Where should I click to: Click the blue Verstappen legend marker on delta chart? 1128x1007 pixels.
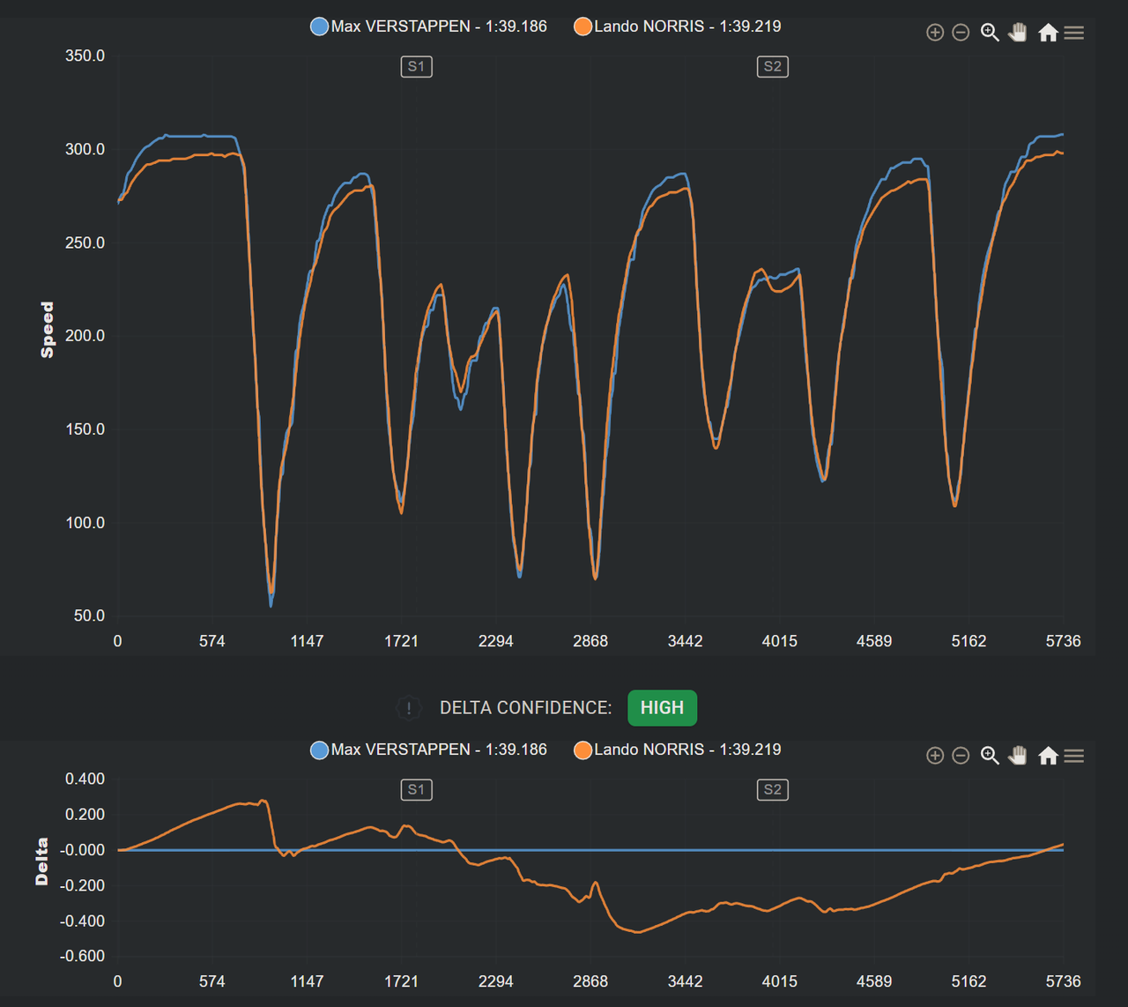pyautogui.click(x=320, y=750)
